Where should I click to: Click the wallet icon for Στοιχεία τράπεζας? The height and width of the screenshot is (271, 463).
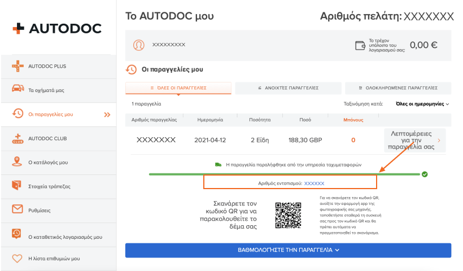click(16, 185)
